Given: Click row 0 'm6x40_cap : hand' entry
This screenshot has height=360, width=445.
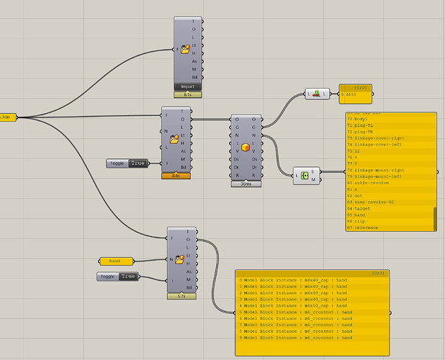Looking at the screenshot, I should (x=313, y=280).
